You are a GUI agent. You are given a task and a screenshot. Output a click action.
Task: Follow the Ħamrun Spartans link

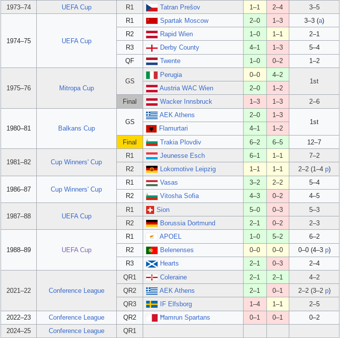(185, 317)
